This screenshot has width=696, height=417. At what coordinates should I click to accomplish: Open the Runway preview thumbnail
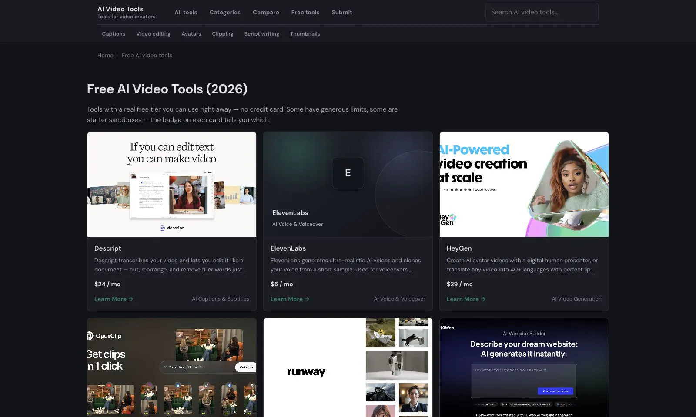point(348,367)
